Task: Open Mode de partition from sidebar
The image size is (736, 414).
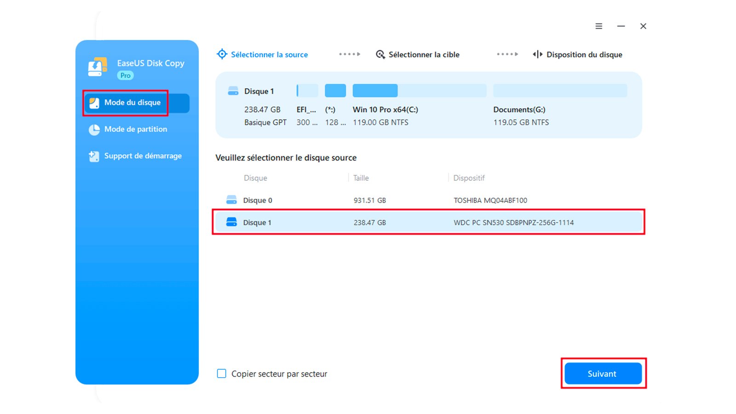Action: (x=136, y=129)
